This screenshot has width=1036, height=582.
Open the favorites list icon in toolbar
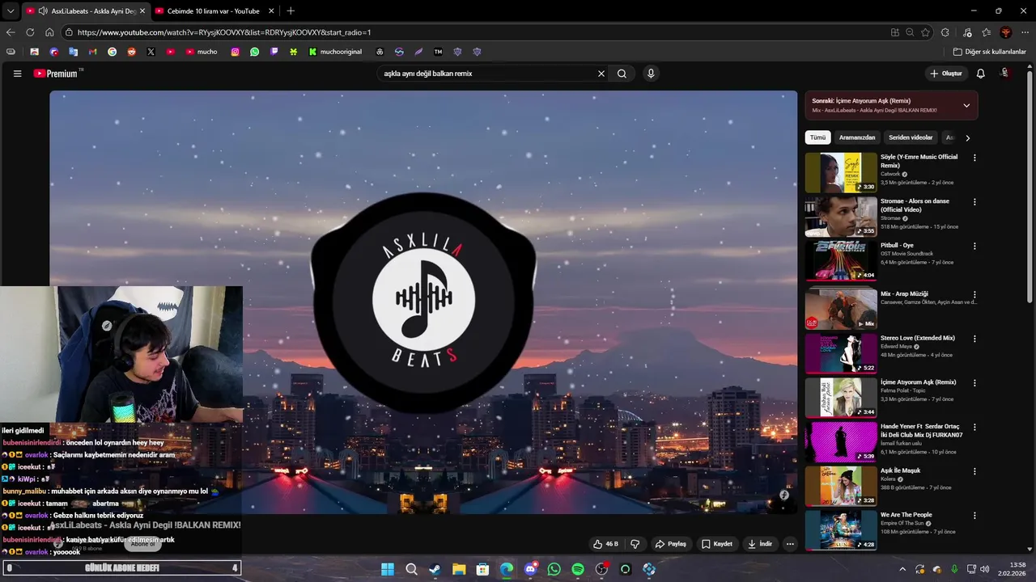click(987, 32)
